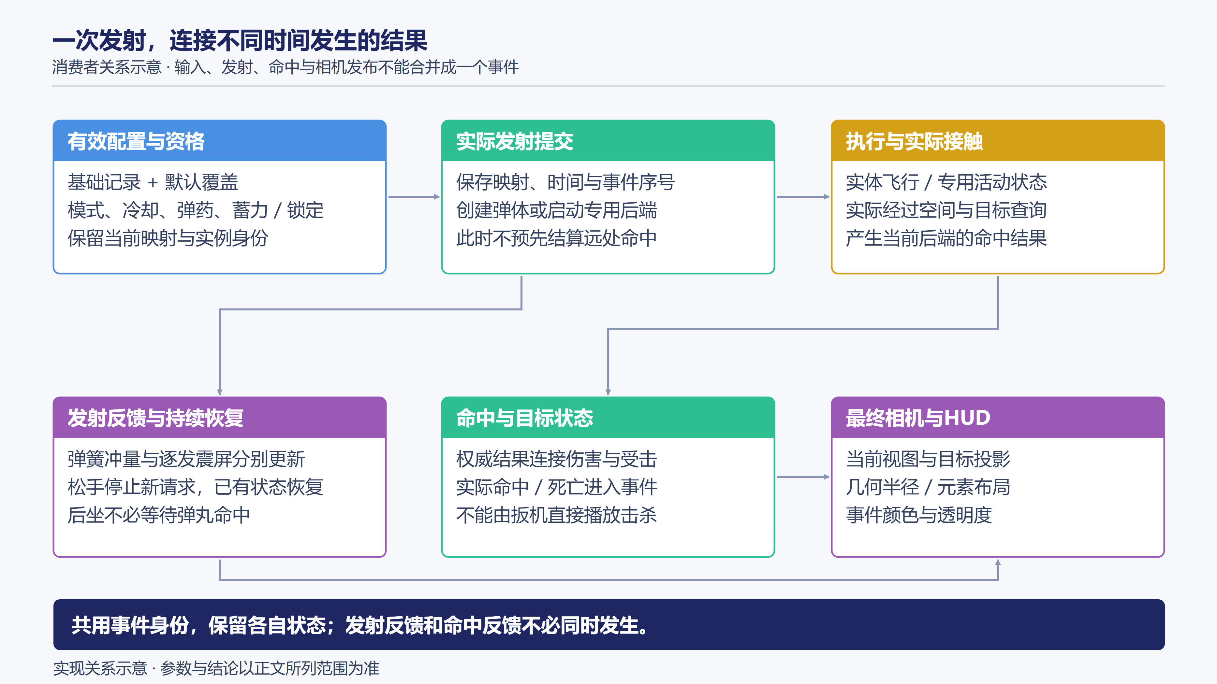Viewport: 1217px width, 684px height.
Task: Click the line 事件颜色与透明度
Action: (919, 515)
